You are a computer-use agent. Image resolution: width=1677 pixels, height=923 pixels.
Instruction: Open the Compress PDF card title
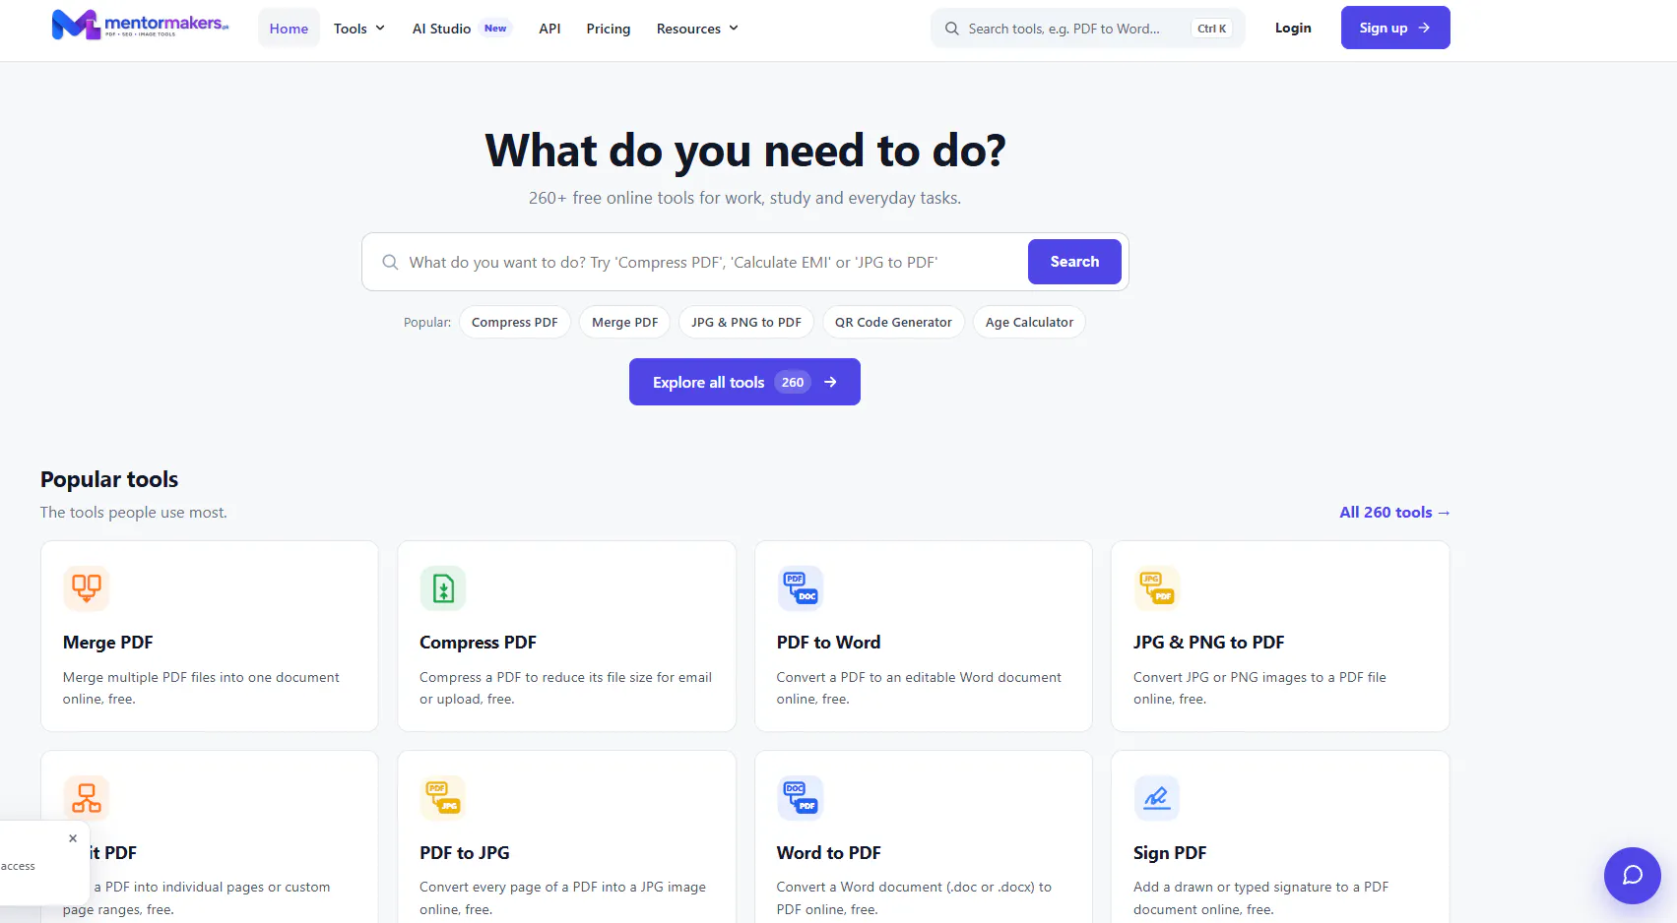478,643
